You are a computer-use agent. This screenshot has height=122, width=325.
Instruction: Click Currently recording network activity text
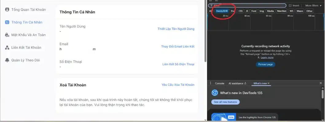265,46
